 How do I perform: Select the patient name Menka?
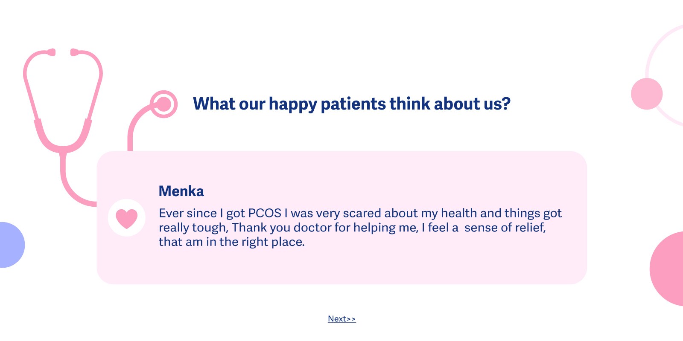click(181, 191)
